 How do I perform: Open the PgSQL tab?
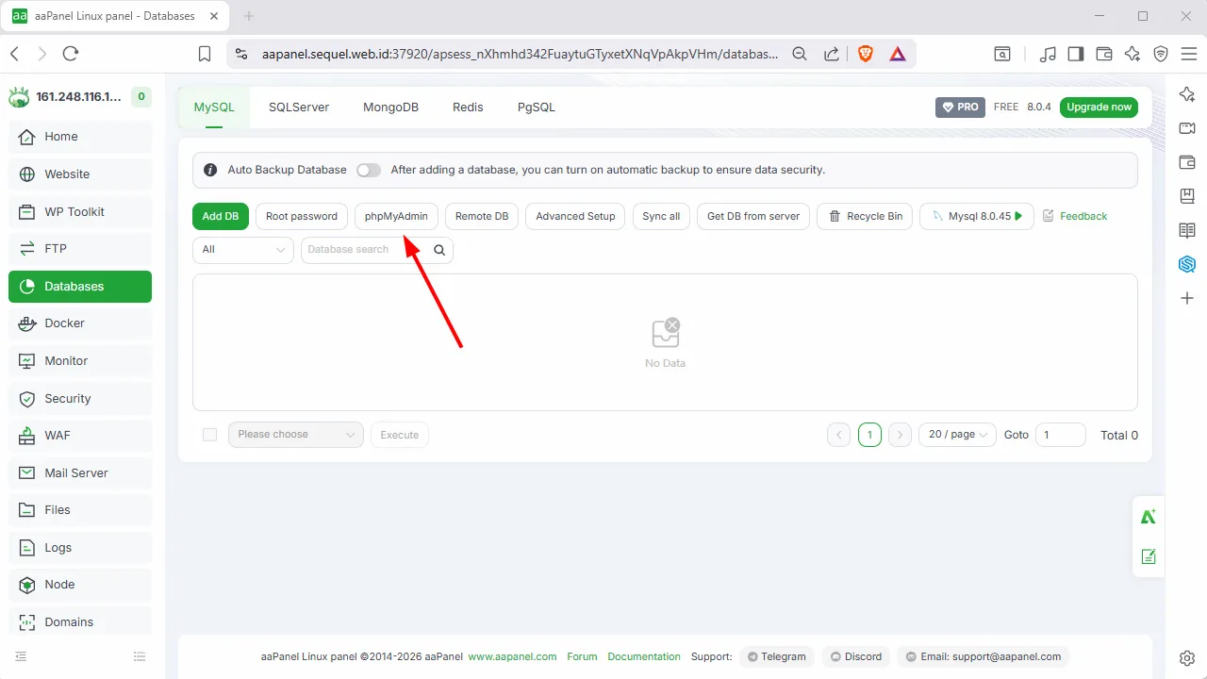[537, 108]
